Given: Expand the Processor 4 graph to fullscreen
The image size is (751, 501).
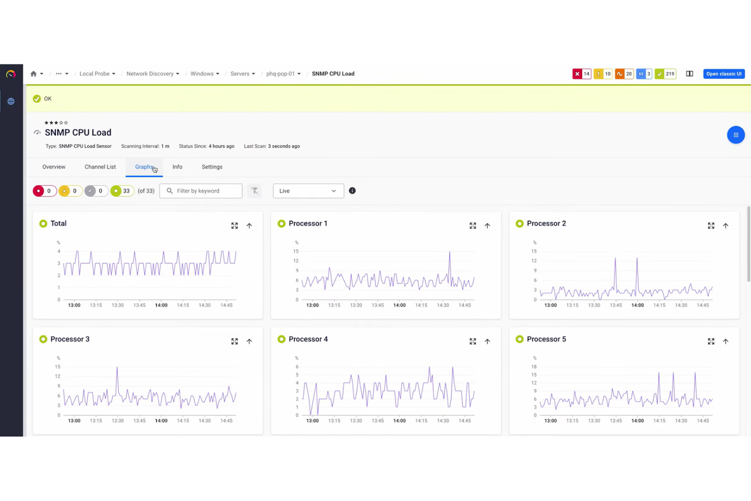Looking at the screenshot, I should click(472, 342).
